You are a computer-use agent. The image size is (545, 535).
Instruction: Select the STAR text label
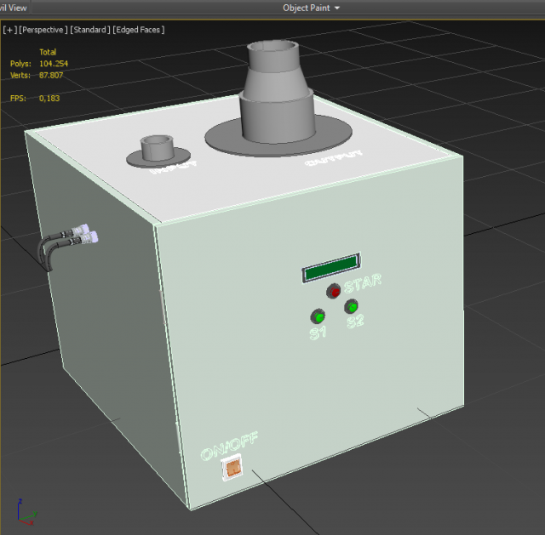(363, 282)
